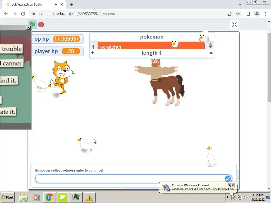271x203 pixels.
Task: Open Chrome three-dot menu
Action: point(265,14)
